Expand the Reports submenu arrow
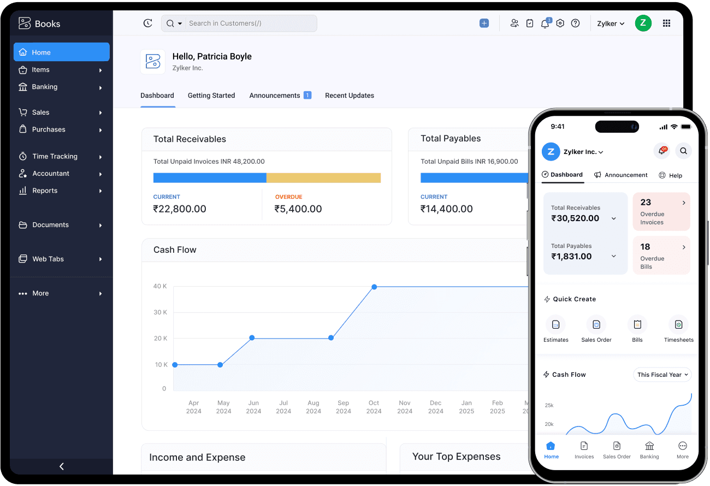This screenshot has height=486, width=710. 100,191
